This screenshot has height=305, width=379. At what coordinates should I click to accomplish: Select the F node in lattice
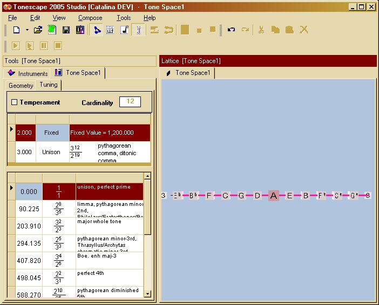pyautogui.click(x=209, y=196)
